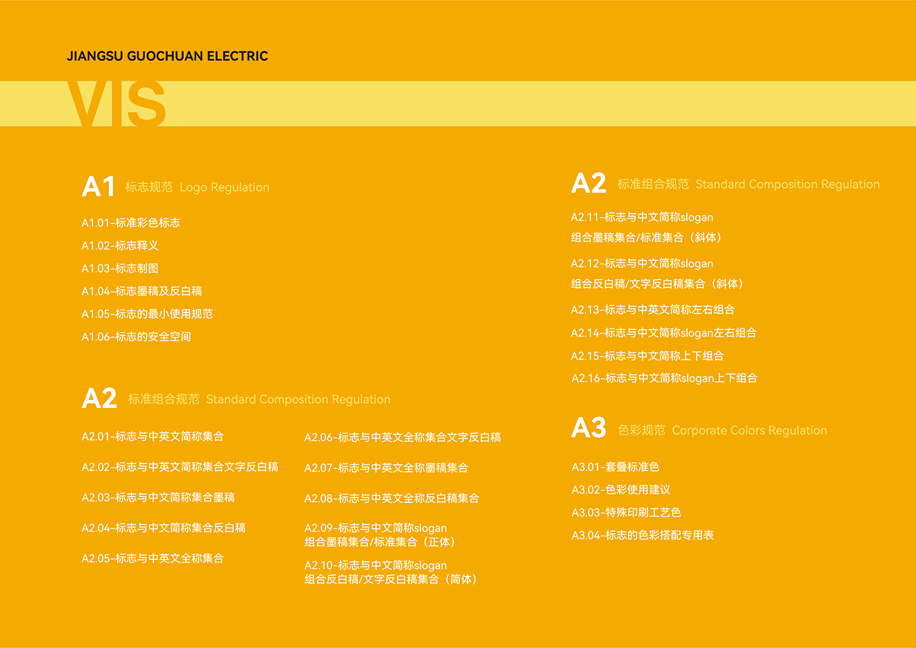
Task: Click entry A2.05-标志与中英文全称集合
Action: click(x=153, y=559)
